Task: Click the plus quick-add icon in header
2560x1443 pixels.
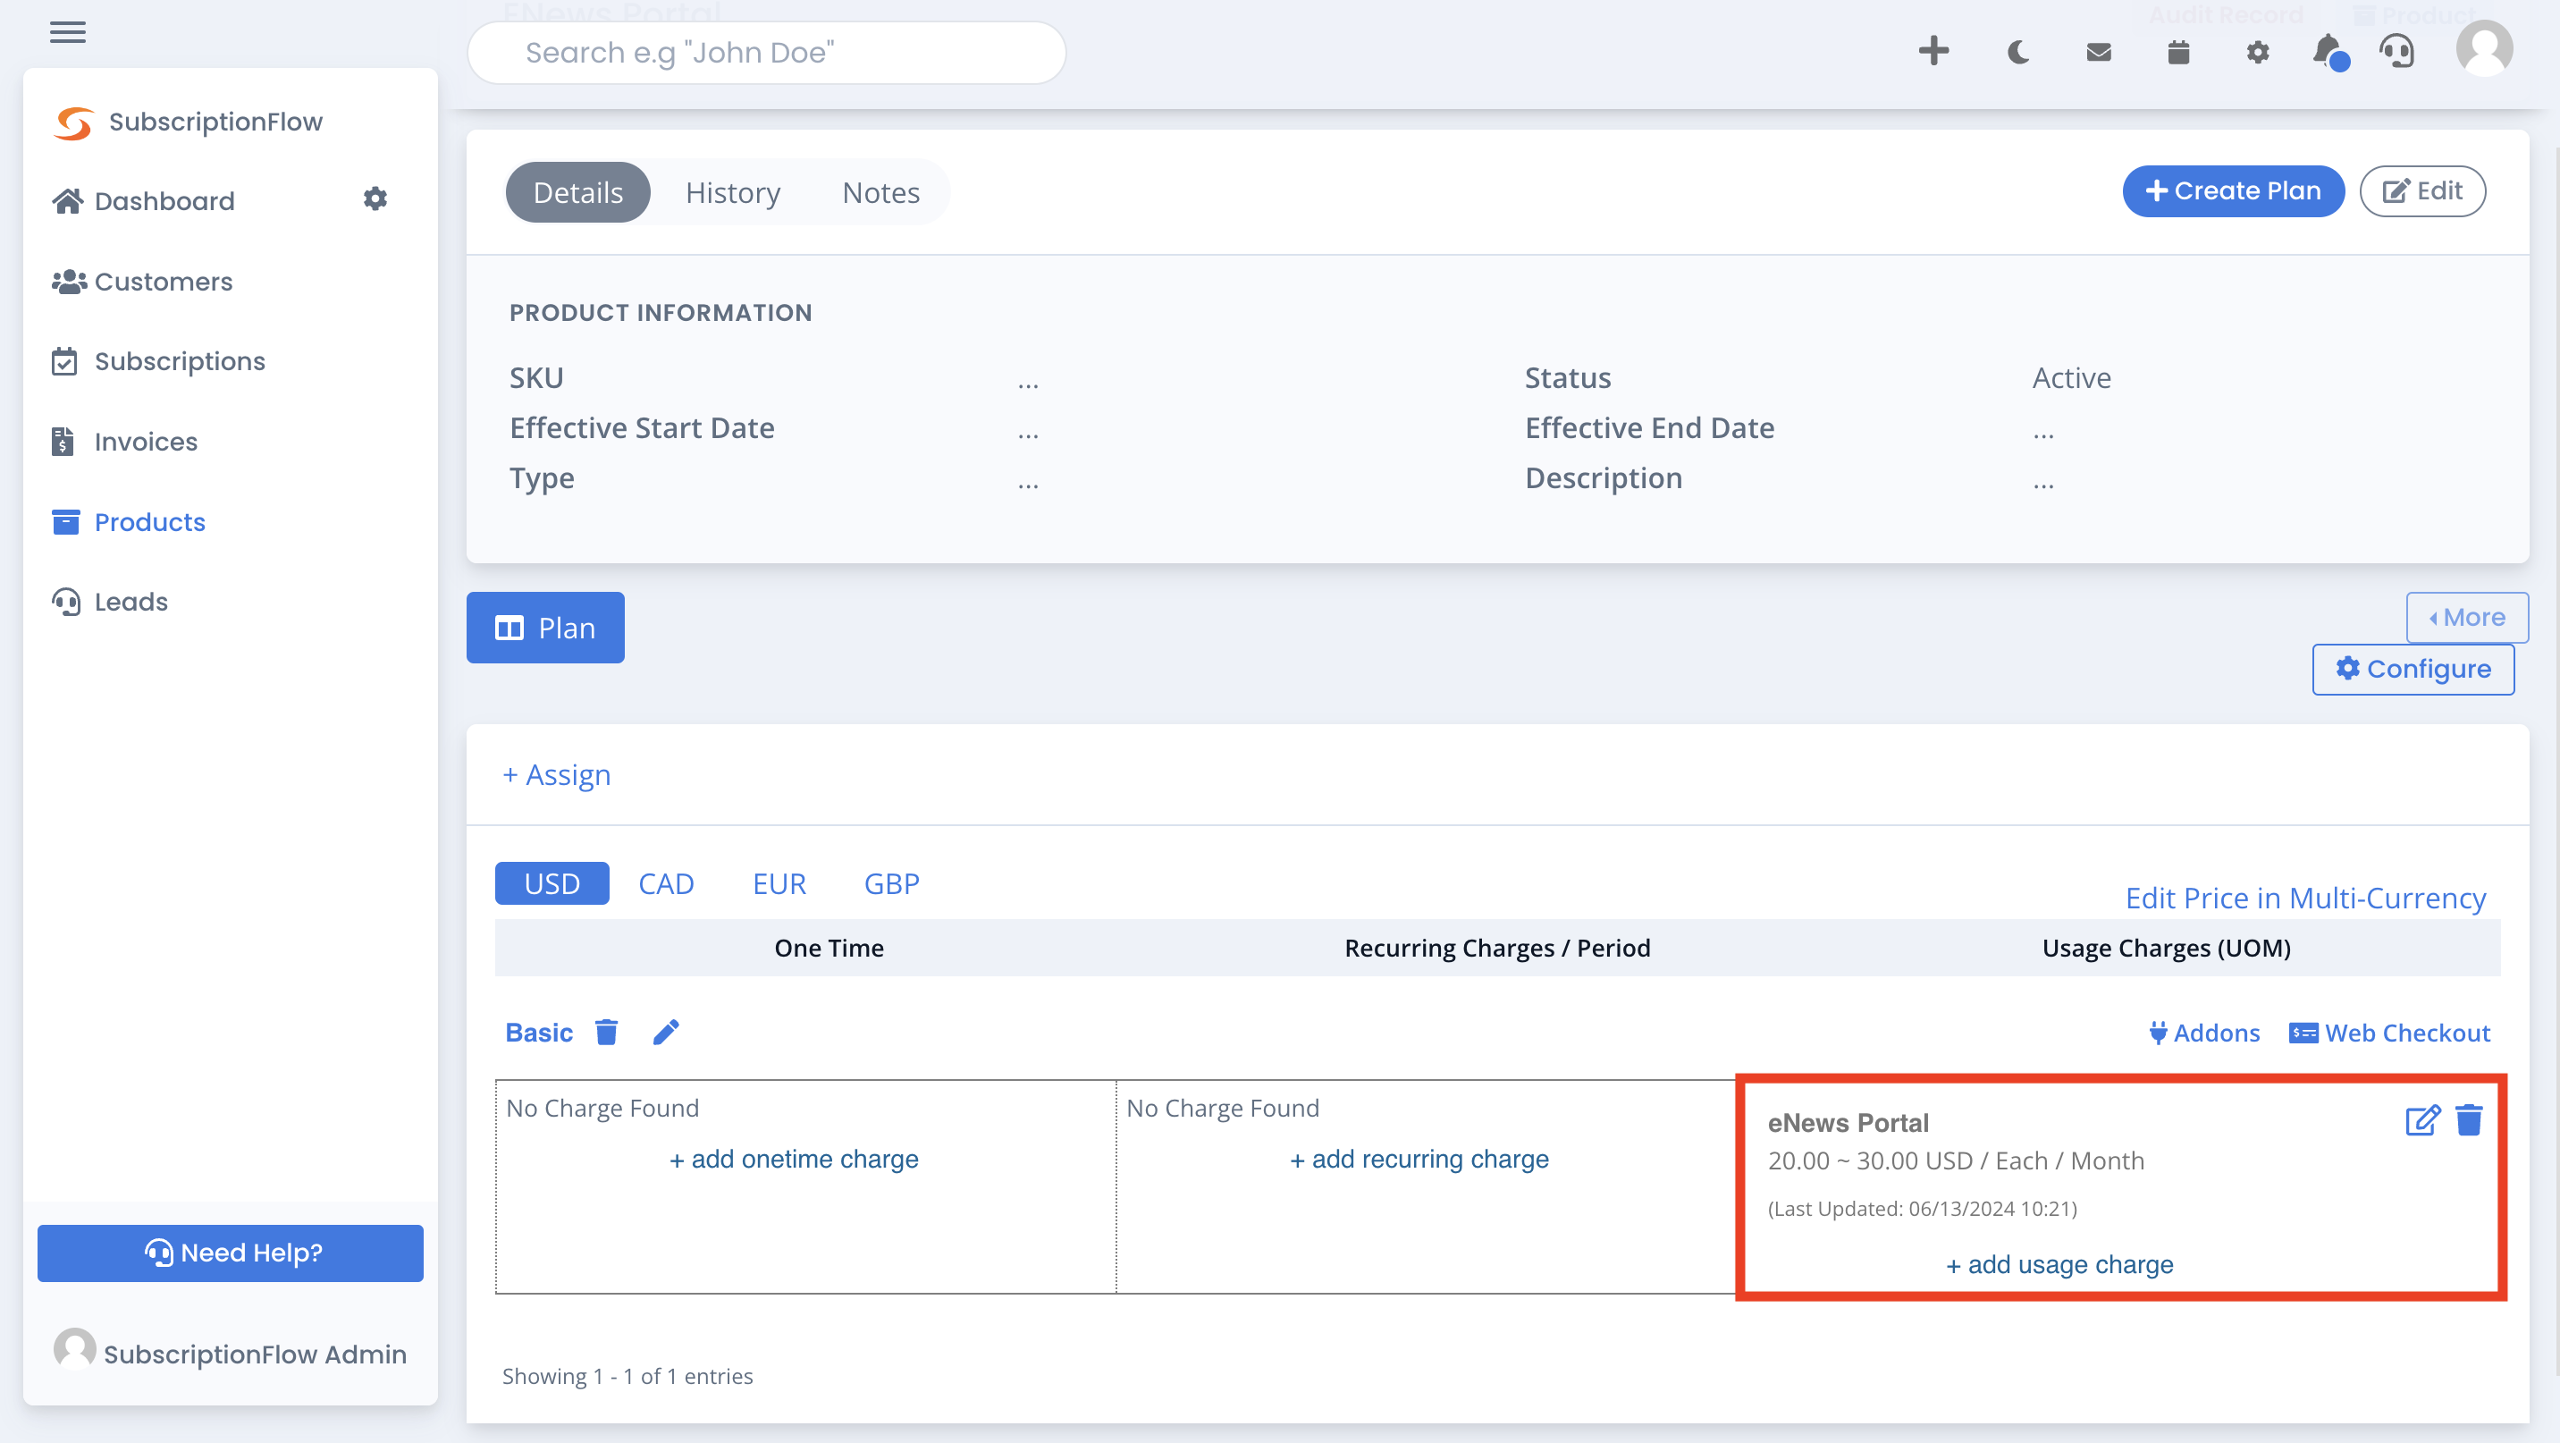Action: click(1933, 51)
